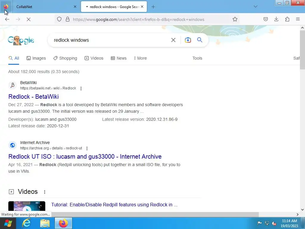Open a new tab
The height and width of the screenshot is (229, 305).
coord(153,7)
